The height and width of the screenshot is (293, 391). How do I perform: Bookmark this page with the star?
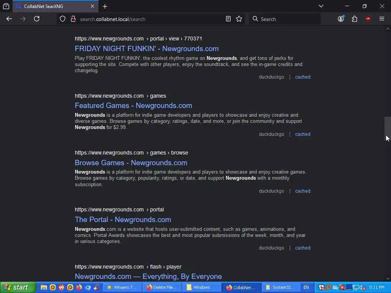tap(239, 19)
